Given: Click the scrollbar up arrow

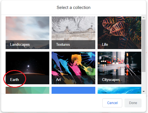Looking at the screenshot, I should [x=144, y=17].
